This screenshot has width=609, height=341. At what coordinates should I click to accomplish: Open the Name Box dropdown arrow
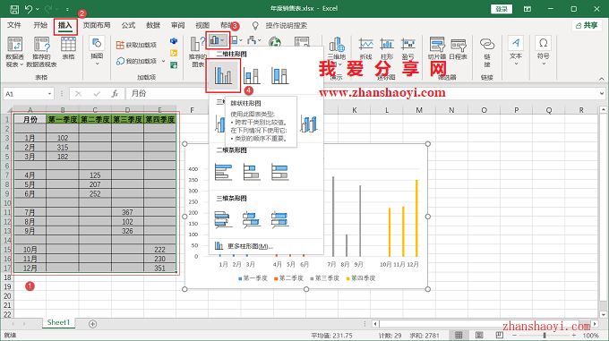coord(50,94)
